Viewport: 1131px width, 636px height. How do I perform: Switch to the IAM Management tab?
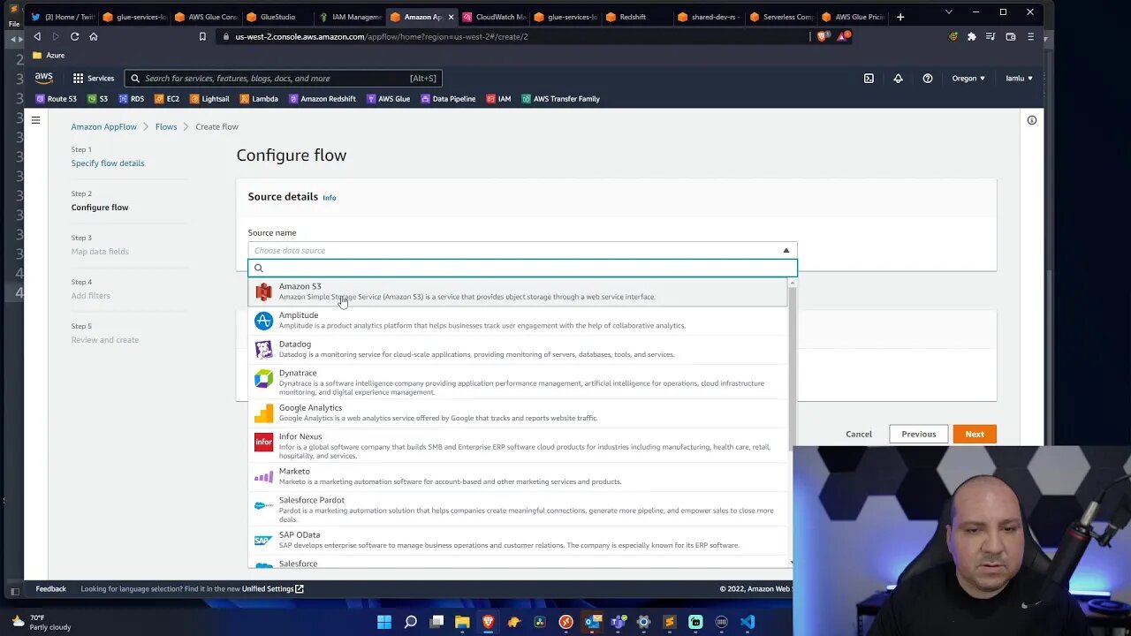(x=351, y=17)
